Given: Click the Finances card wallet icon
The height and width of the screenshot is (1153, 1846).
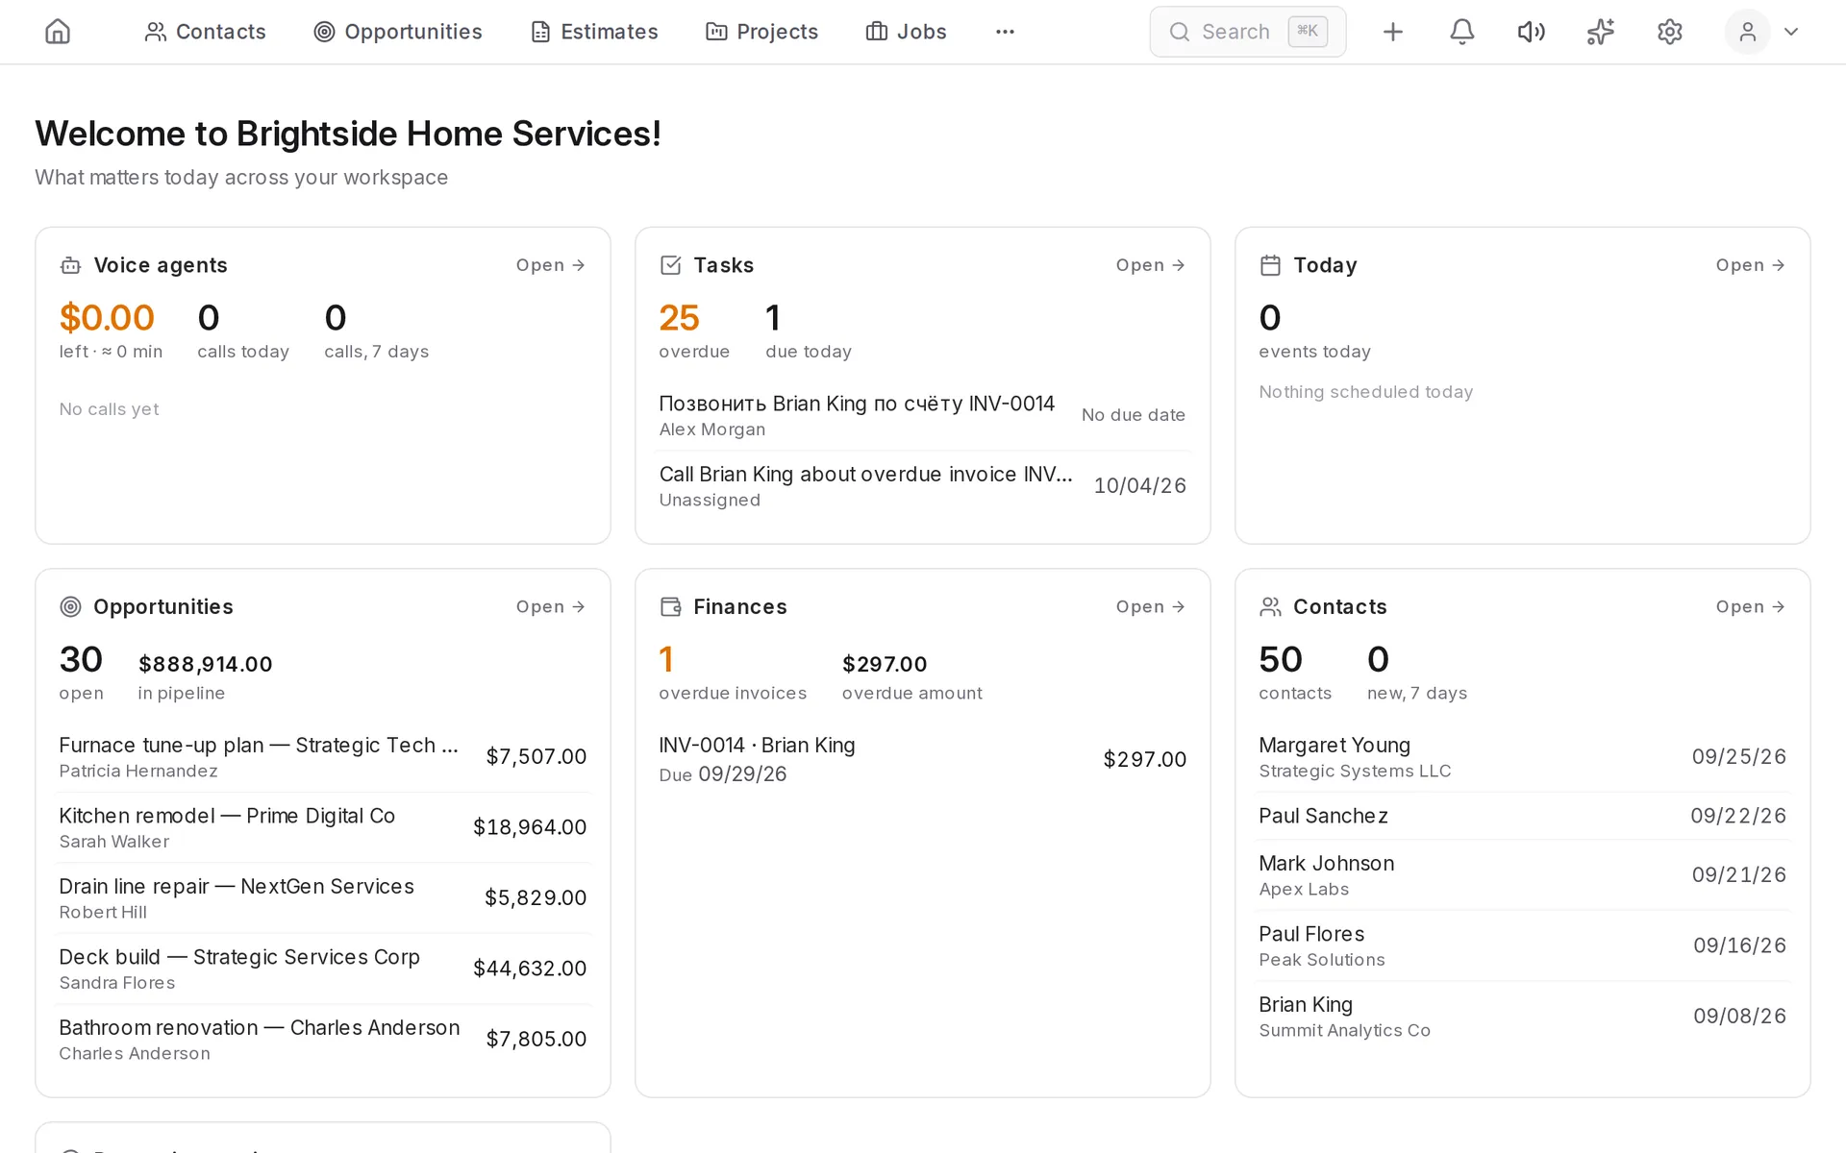Looking at the screenshot, I should click(670, 606).
